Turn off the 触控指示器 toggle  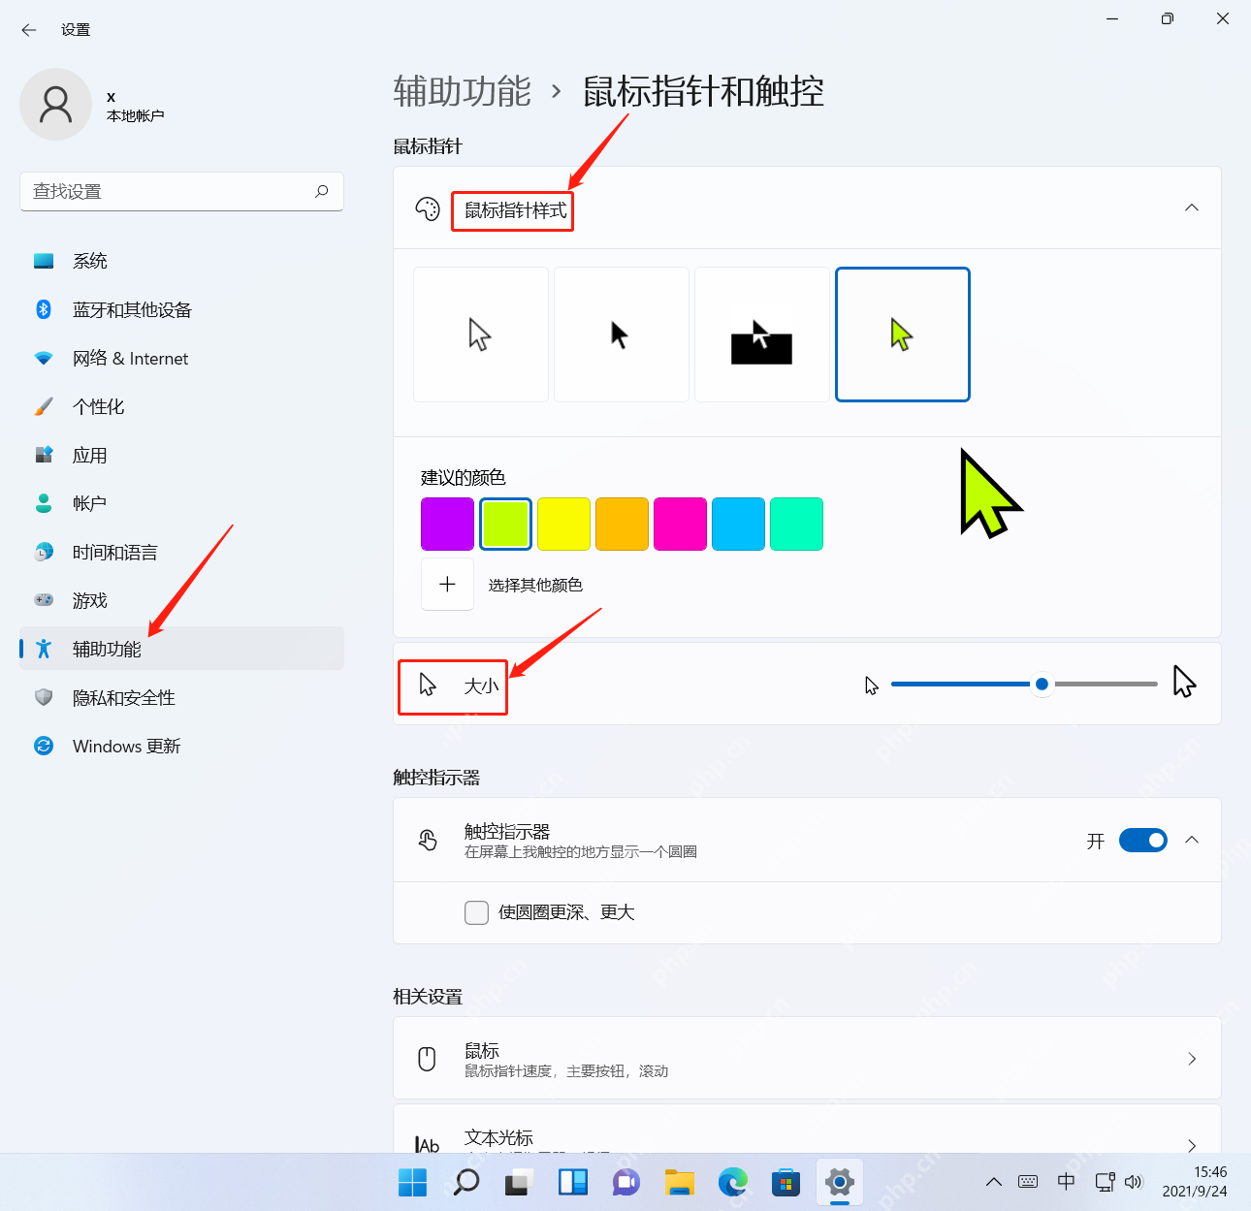tap(1143, 841)
